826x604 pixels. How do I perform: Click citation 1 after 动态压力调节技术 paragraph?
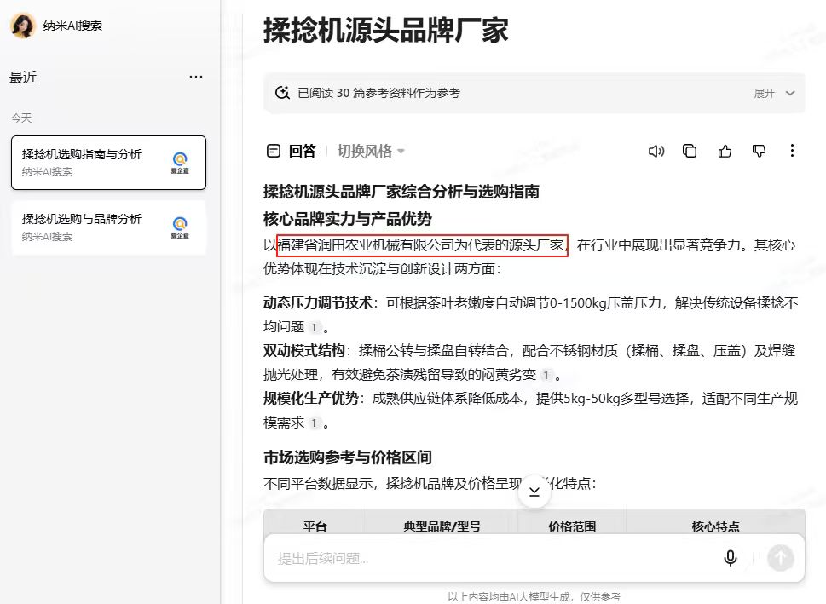314,327
